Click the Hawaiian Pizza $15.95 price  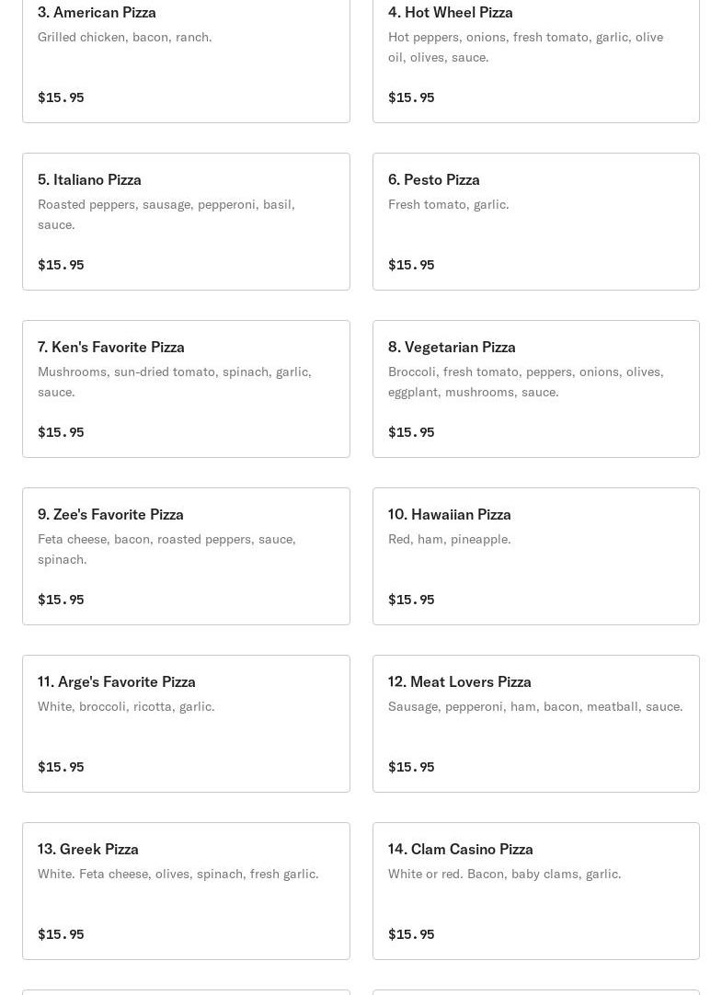pyautogui.click(x=411, y=600)
